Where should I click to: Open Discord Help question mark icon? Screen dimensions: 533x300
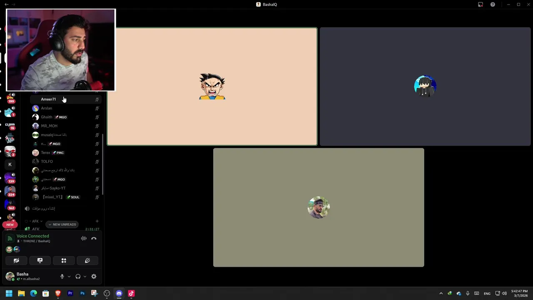click(493, 5)
